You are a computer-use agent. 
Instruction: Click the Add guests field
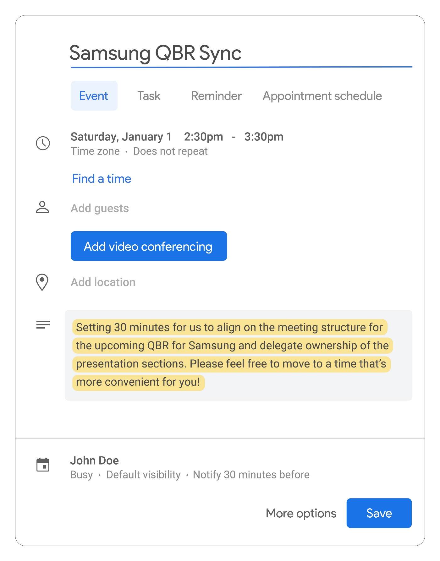click(x=100, y=208)
